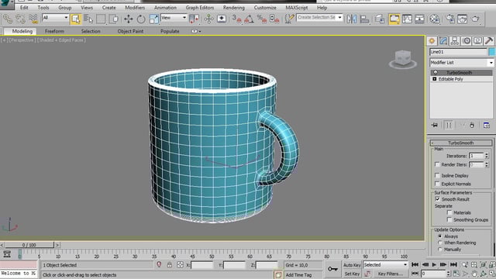This screenshot has height=279, width=496.
Task: Toggle 3D Snaps
Action: [236, 19]
